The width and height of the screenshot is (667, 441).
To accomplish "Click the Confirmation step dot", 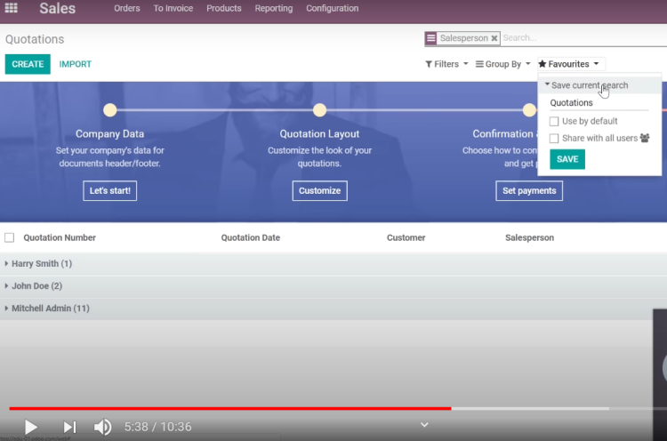I will tap(529, 110).
